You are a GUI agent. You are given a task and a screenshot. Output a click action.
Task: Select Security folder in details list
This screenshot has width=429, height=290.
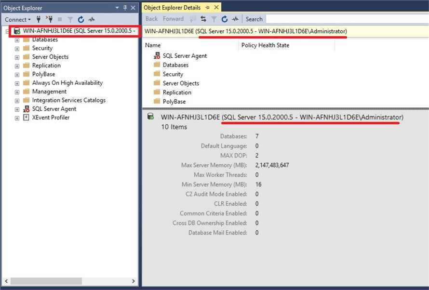coord(173,74)
